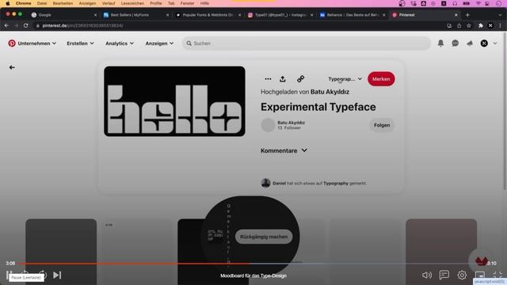
Task: Pause the video playback
Action: click(9, 275)
